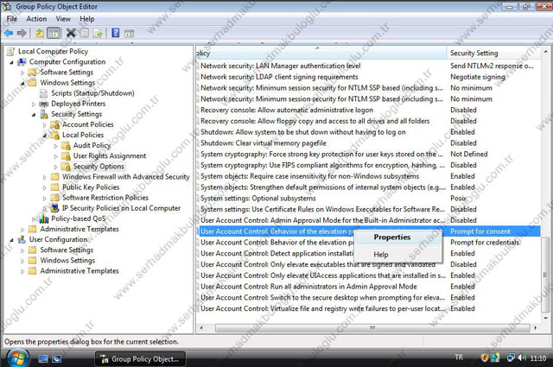Expand Windows Firewall with Advanced Security node

point(44,177)
